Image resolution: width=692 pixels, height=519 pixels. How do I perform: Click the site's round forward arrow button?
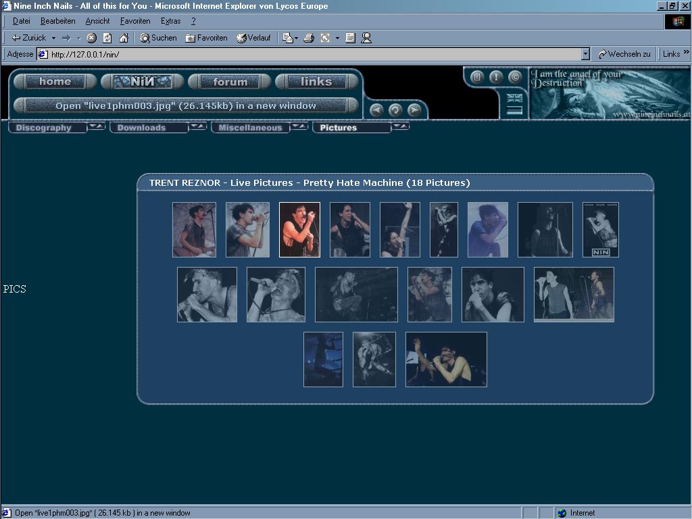click(414, 110)
